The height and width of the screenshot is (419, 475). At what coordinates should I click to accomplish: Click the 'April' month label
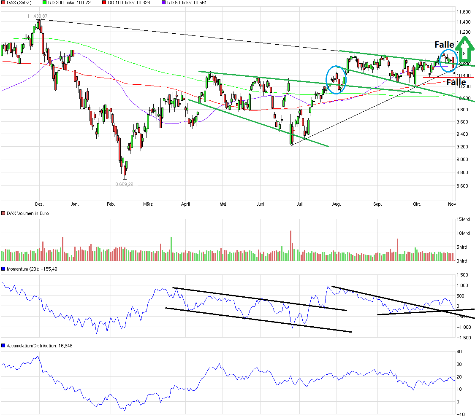click(185, 204)
